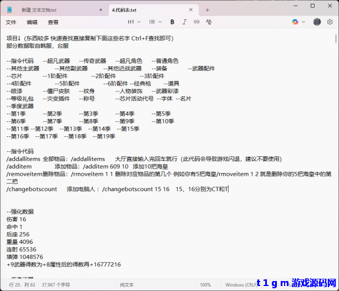Open the 编辑 menu
This screenshot has width=339, height=291.
32,22
